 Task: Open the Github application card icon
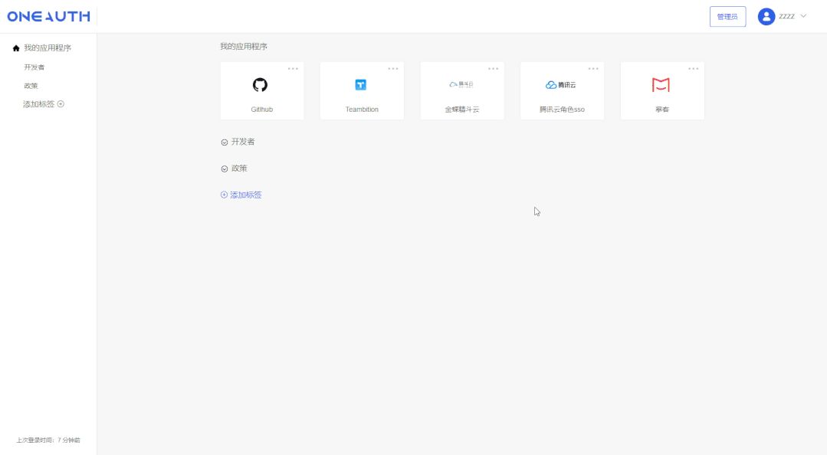(260, 85)
